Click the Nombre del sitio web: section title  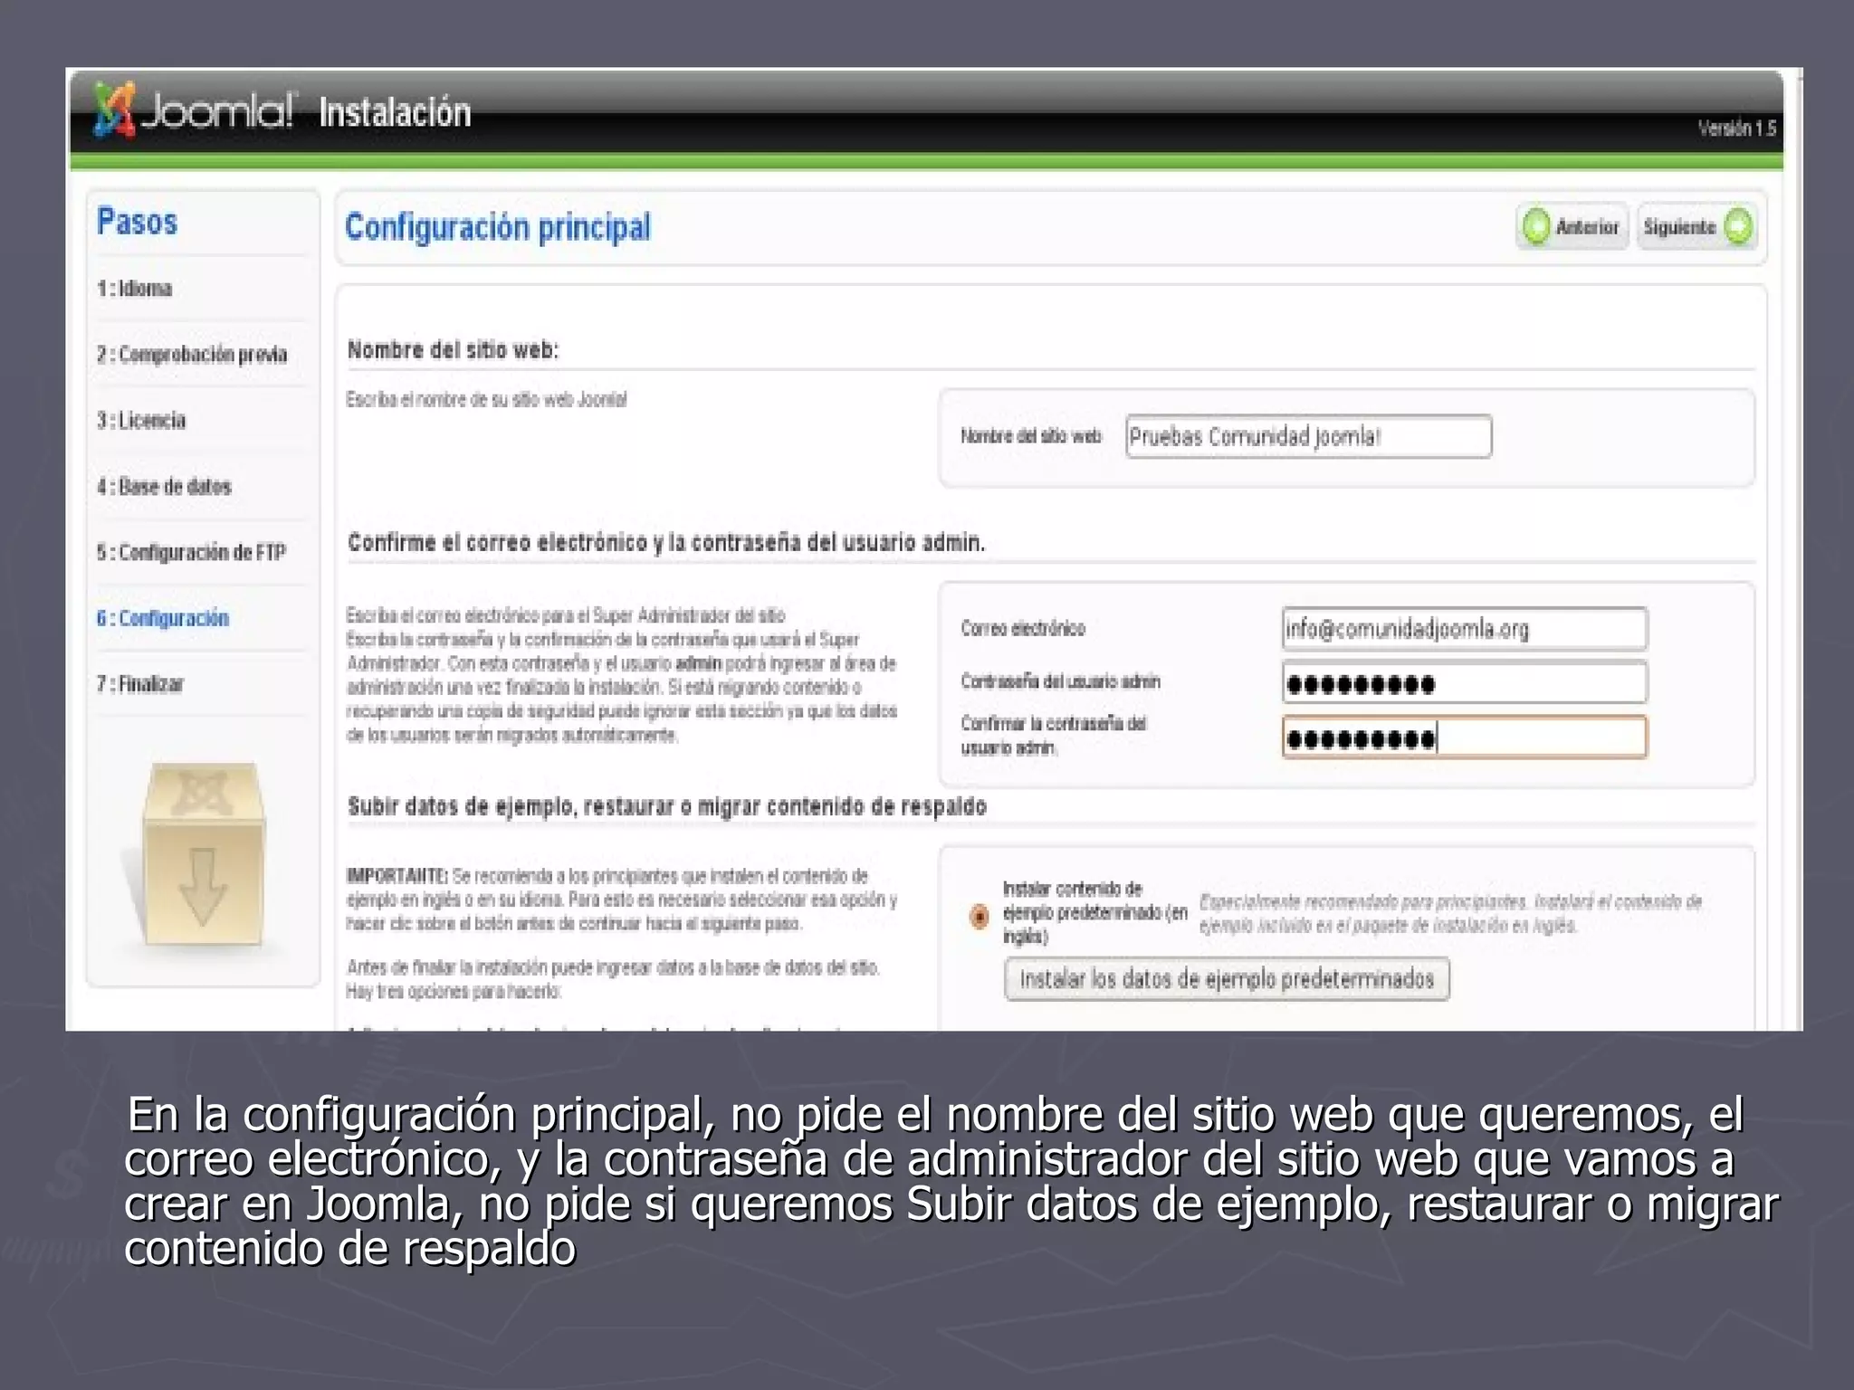(x=454, y=350)
